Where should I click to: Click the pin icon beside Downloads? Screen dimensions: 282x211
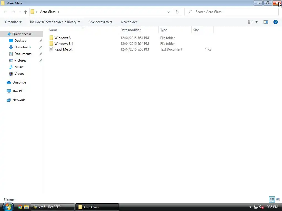(41, 47)
